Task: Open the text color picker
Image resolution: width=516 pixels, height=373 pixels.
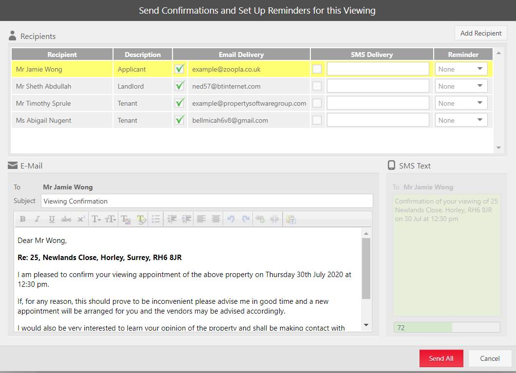Action: [x=126, y=219]
